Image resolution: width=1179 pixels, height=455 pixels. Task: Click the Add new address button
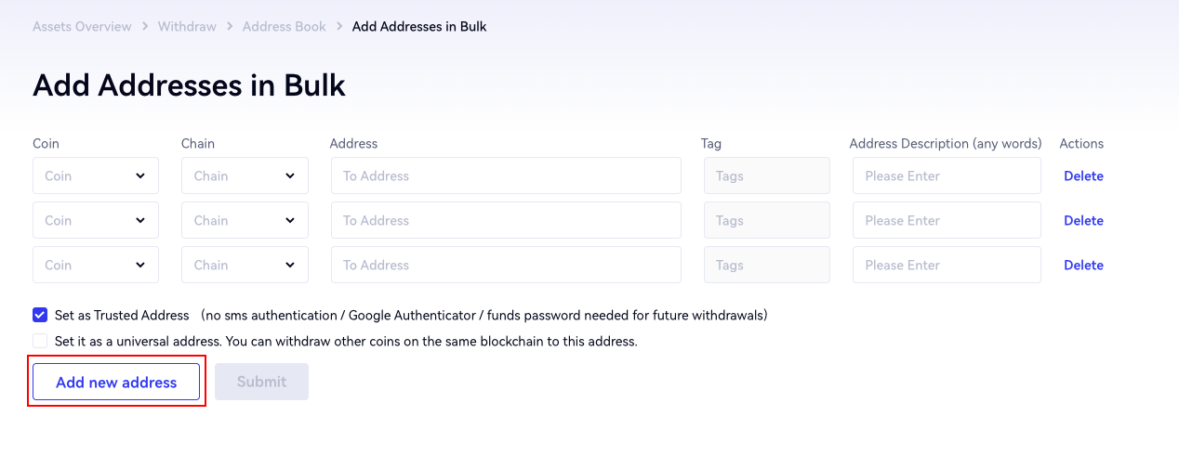(116, 382)
